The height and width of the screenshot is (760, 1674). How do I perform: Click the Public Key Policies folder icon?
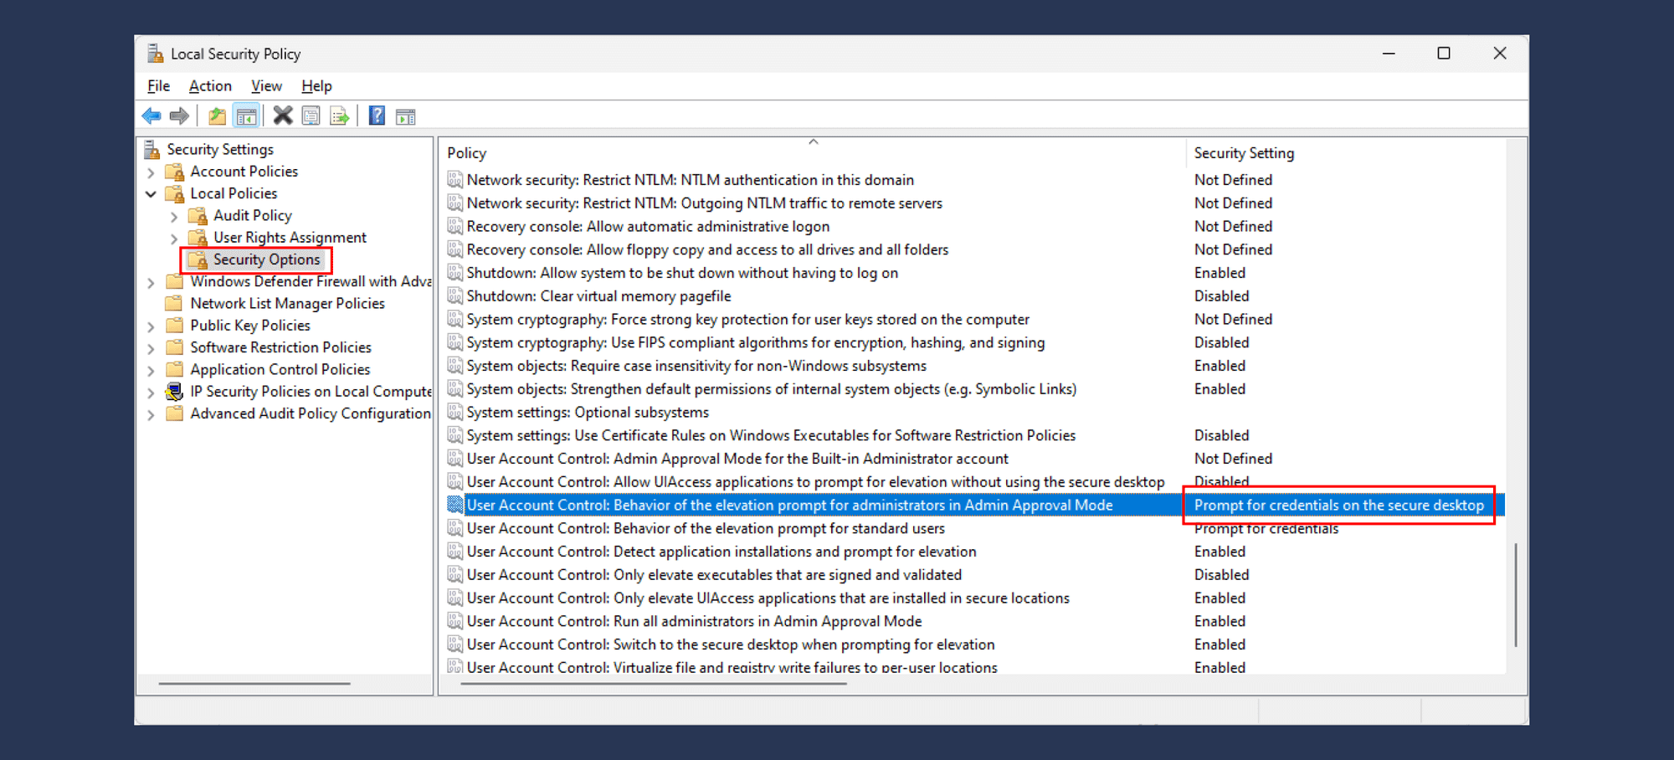pos(174,325)
